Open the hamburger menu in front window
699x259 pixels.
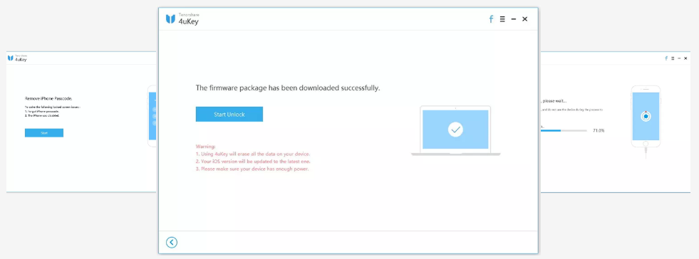point(502,19)
